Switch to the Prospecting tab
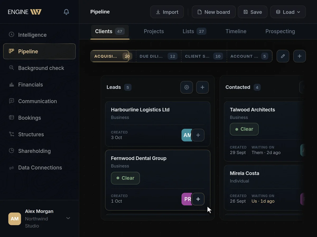Image resolution: width=317 pixels, height=237 pixels. coord(280,31)
